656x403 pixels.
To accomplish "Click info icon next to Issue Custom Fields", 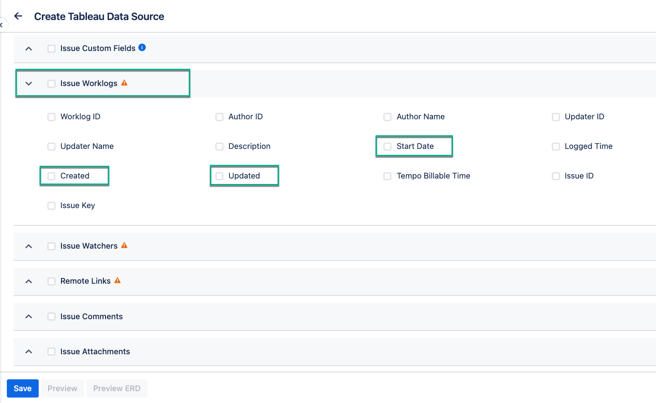I will point(142,47).
